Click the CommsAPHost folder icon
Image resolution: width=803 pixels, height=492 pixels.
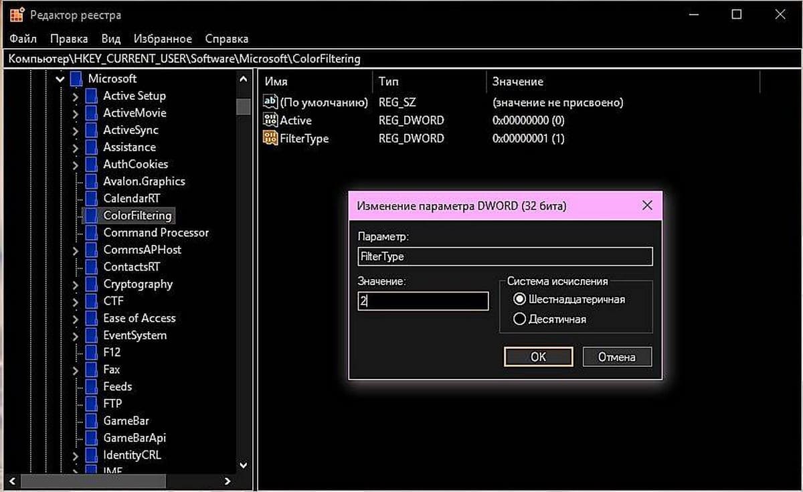pyautogui.click(x=91, y=250)
